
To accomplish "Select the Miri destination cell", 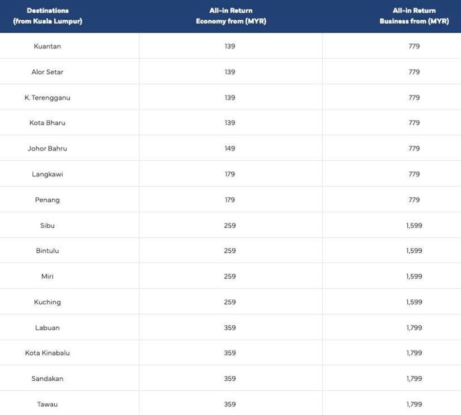I will (x=47, y=276).
